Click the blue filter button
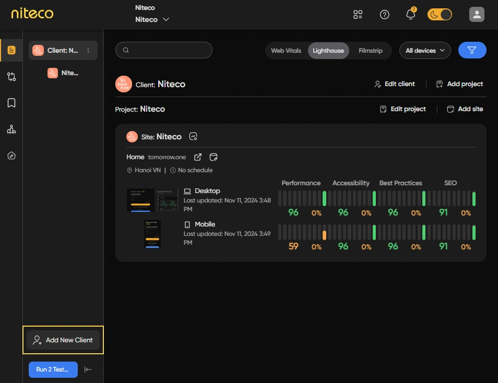498x383 pixels. pos(472,50)
